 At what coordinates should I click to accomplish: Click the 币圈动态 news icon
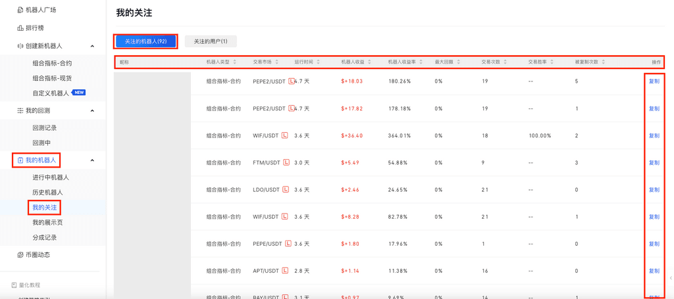pyautogui.click(x=20, y=254)
